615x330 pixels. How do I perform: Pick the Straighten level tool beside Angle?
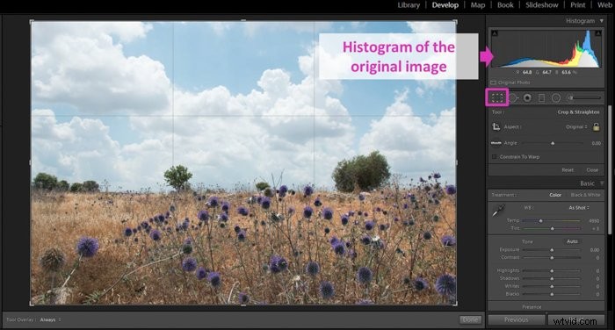[496, 143]
